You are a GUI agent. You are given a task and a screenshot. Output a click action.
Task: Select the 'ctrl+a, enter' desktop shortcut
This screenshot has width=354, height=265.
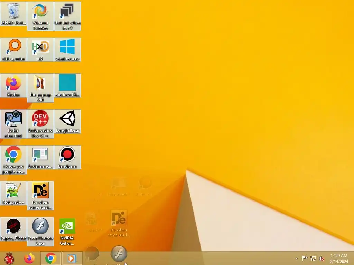(x=13, y=50)
